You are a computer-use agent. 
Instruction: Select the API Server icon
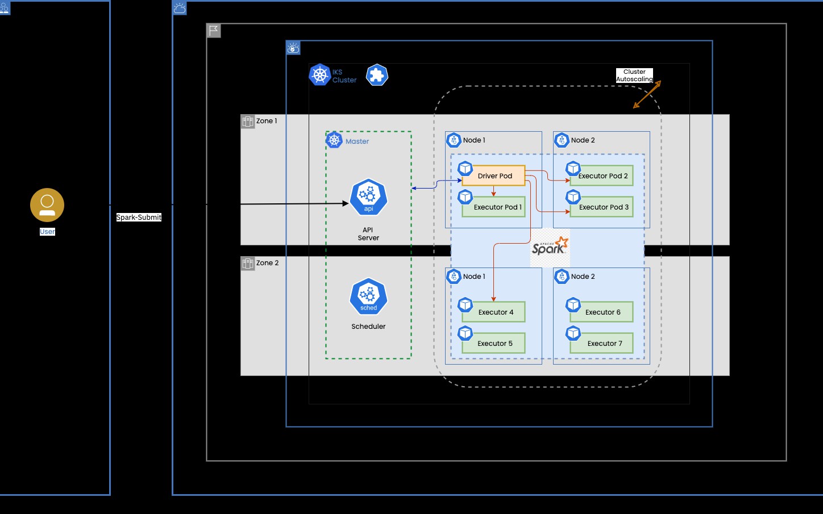(368, 197)
